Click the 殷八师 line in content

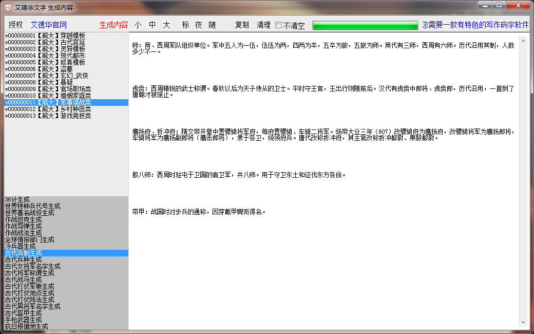(x=239, y=175)
